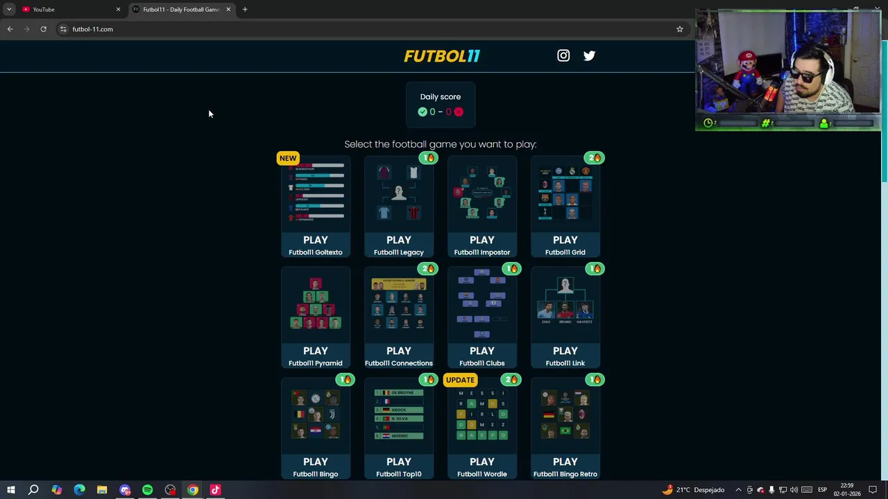Open weather widget showing 21°C Despejado
Screen dimensions: 888x499
coord(693,490)
